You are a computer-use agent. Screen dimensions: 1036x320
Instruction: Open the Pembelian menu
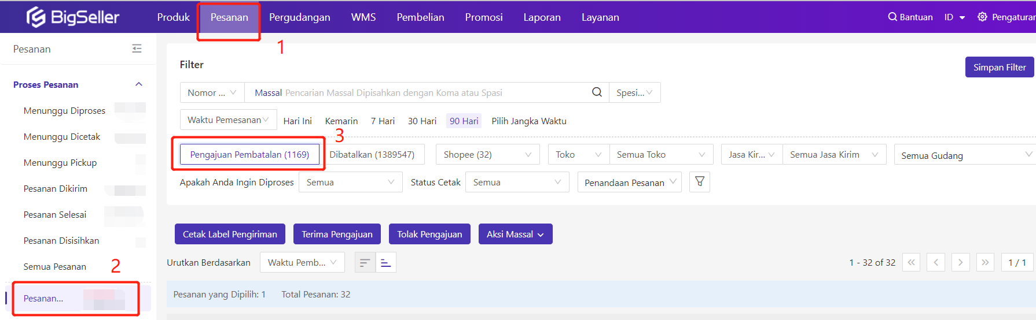click(x=421, y=17)
